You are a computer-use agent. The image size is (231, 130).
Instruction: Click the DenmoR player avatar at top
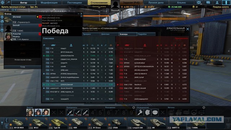(x=115, y=4)
